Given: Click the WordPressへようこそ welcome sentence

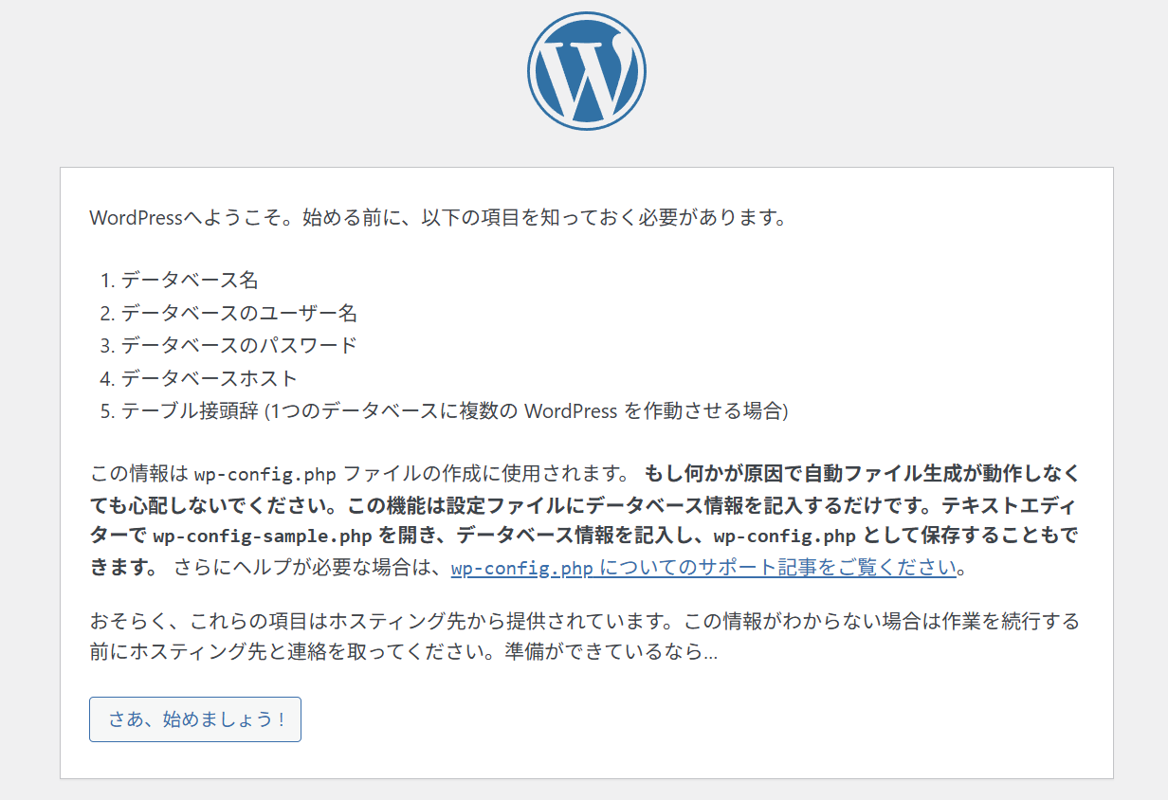Looking at the screenshot, I should (438, 218).
